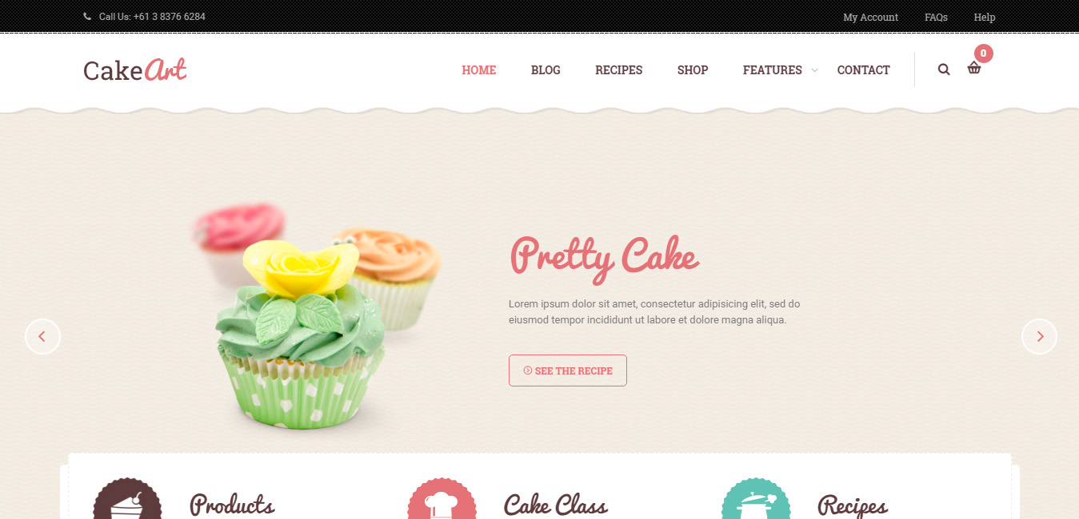Go to previous slide with left arrow
Viewport: 1079px width, 519px height.
coord(42,337)
